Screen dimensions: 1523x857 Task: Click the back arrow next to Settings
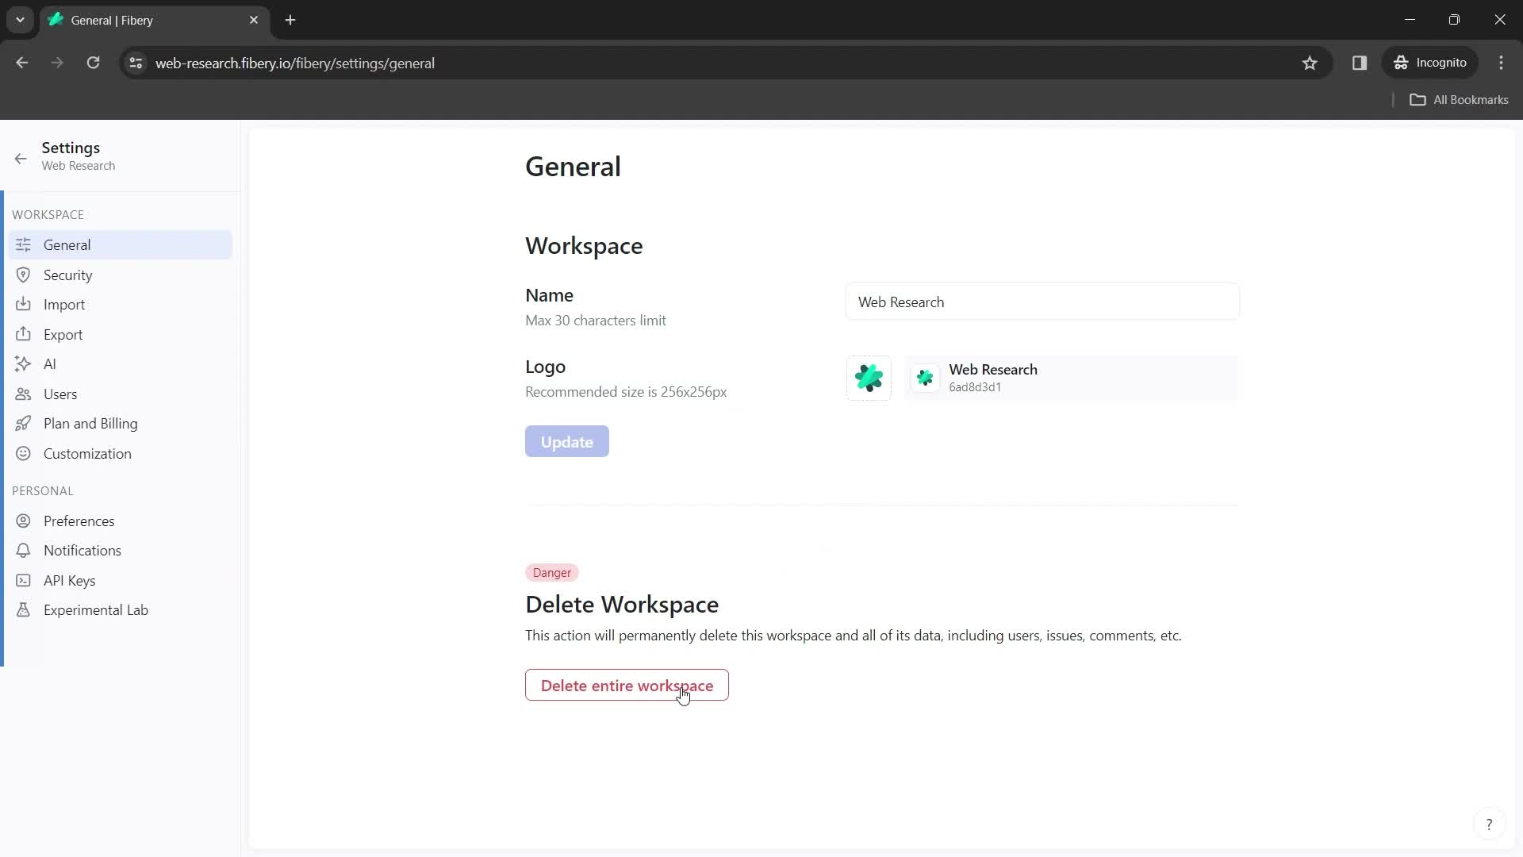21,158
